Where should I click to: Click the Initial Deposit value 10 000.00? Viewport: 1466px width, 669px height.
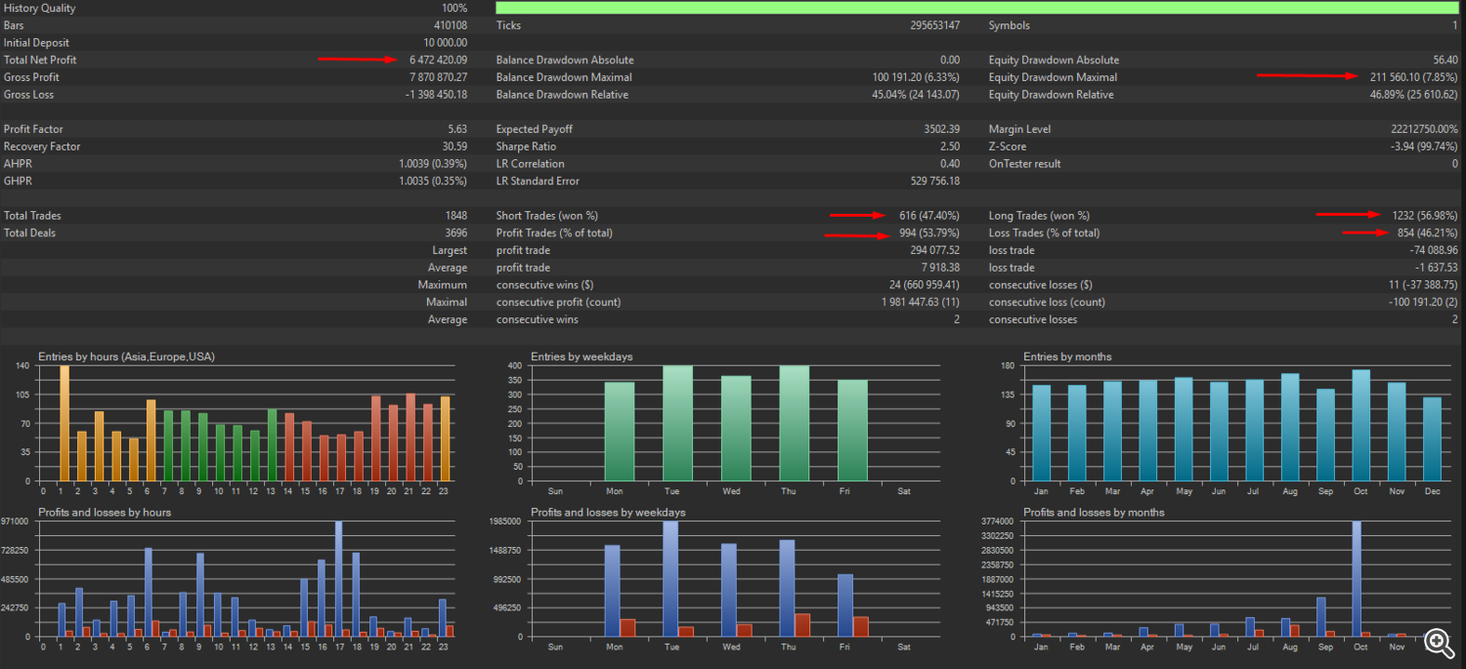tap(446, 43)
